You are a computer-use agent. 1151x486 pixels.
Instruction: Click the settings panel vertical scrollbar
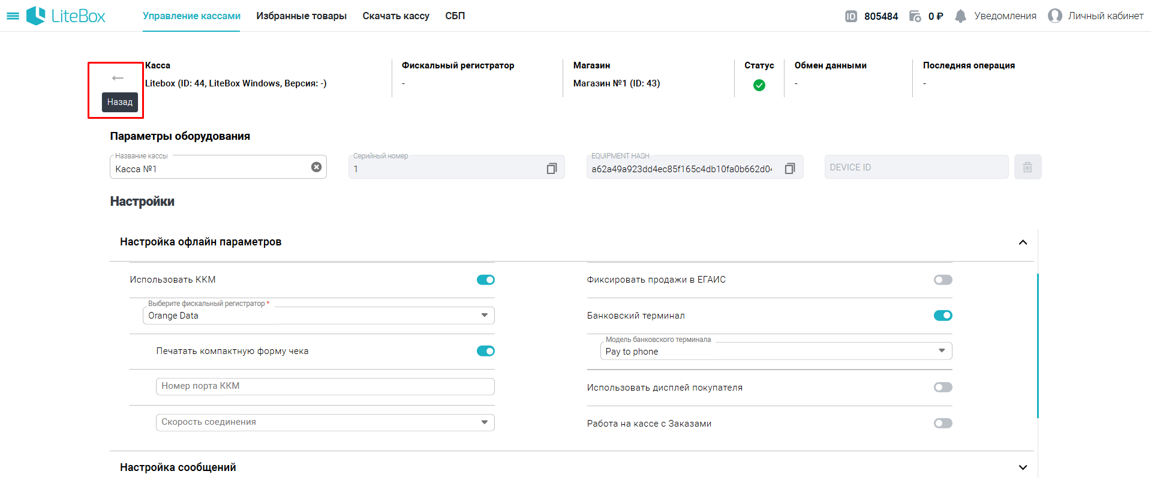coord(1038,346)
